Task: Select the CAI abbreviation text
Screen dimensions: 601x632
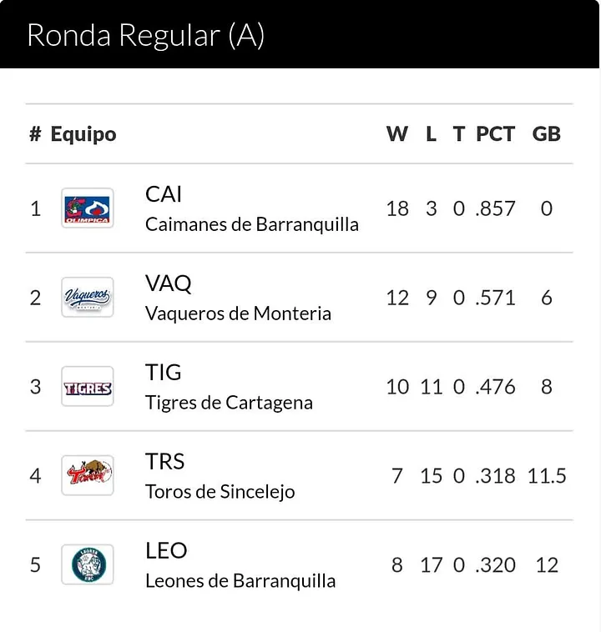Action: pos(164,194)
